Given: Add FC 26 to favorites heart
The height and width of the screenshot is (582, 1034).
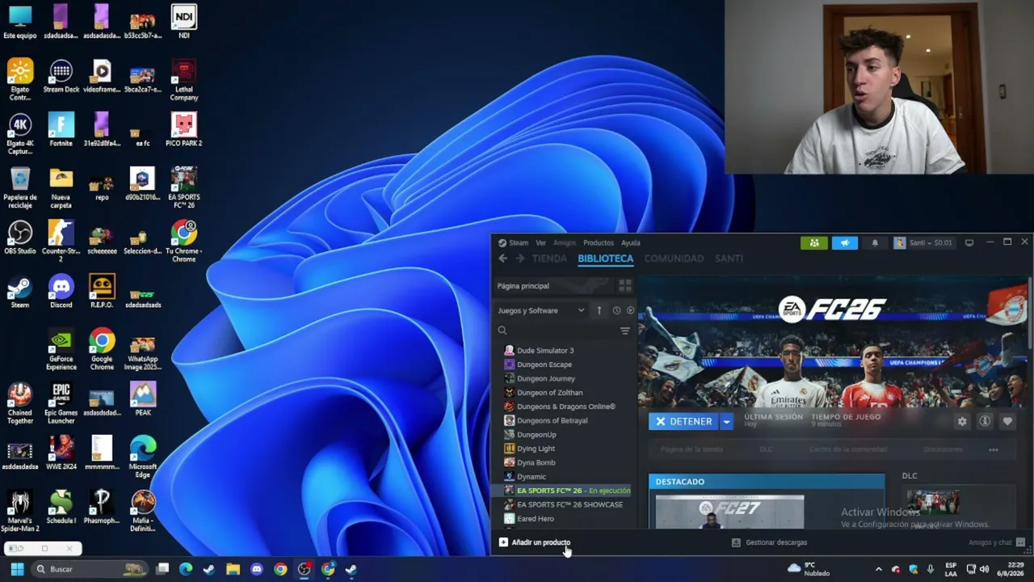Looking at the screenshot, I should tap(1007, 421).
